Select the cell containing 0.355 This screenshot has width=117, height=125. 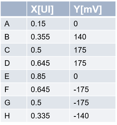pyautogui.click(x=48, y=37)
